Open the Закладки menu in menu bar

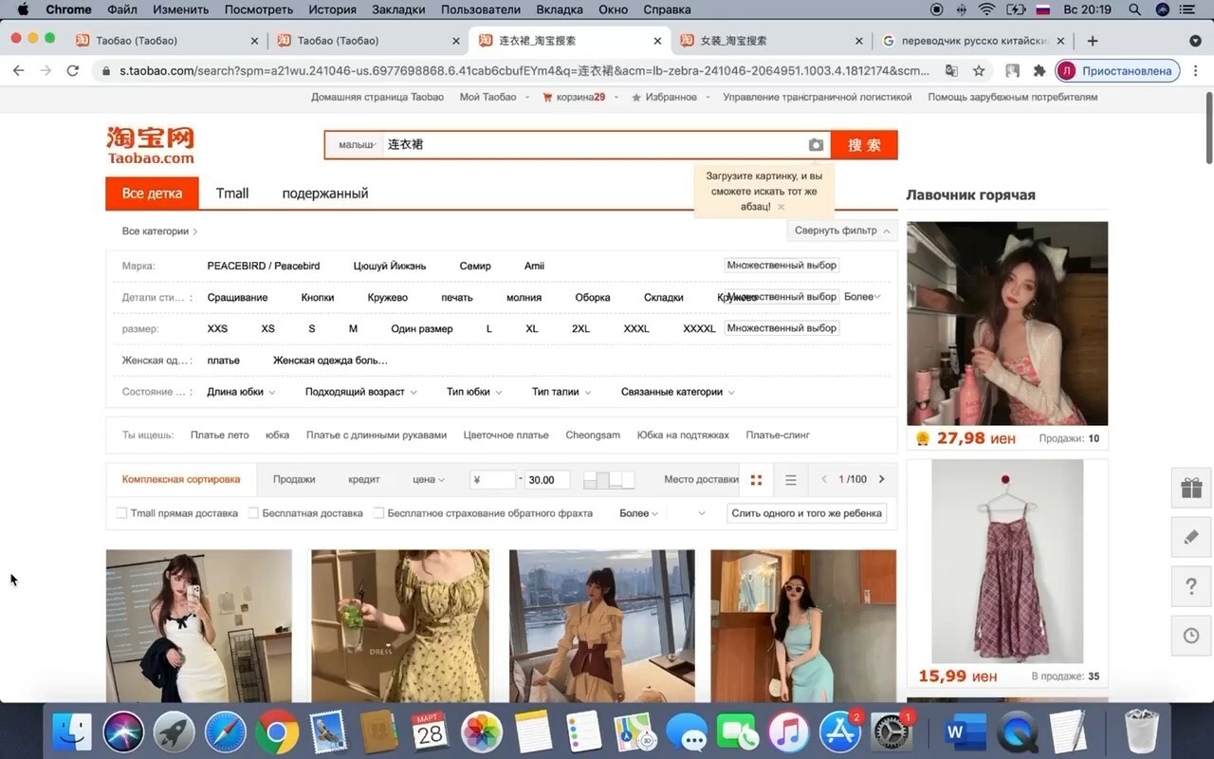pyautogui.click(x=398, y=9)
